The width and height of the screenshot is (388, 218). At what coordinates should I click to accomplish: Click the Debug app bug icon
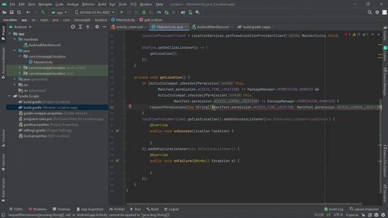point(144,12)
